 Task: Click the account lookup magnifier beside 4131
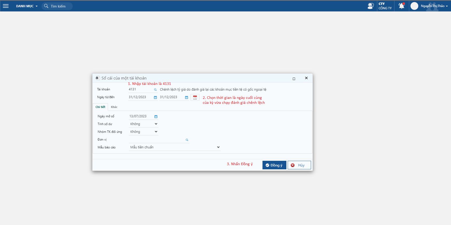click(155, 90)
